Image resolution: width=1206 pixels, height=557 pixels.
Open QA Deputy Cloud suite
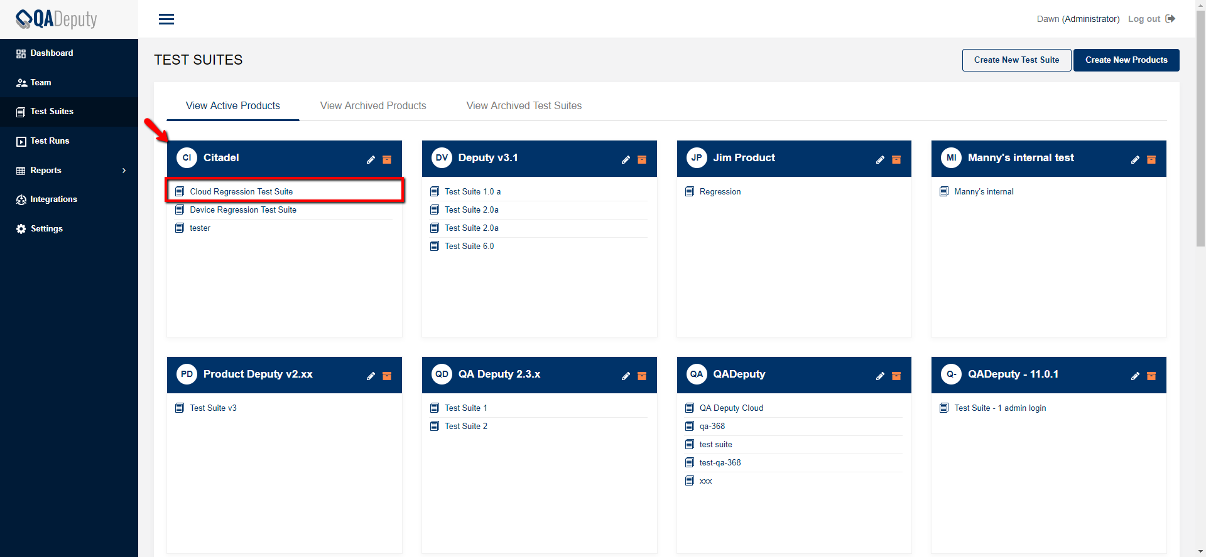pyautogui.click(x=731, y=408)
